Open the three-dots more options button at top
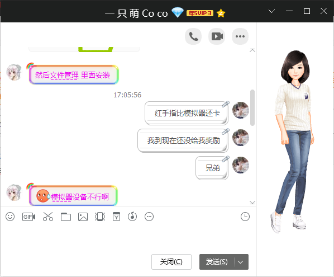334x277 pixels. [x=240, y=36]
